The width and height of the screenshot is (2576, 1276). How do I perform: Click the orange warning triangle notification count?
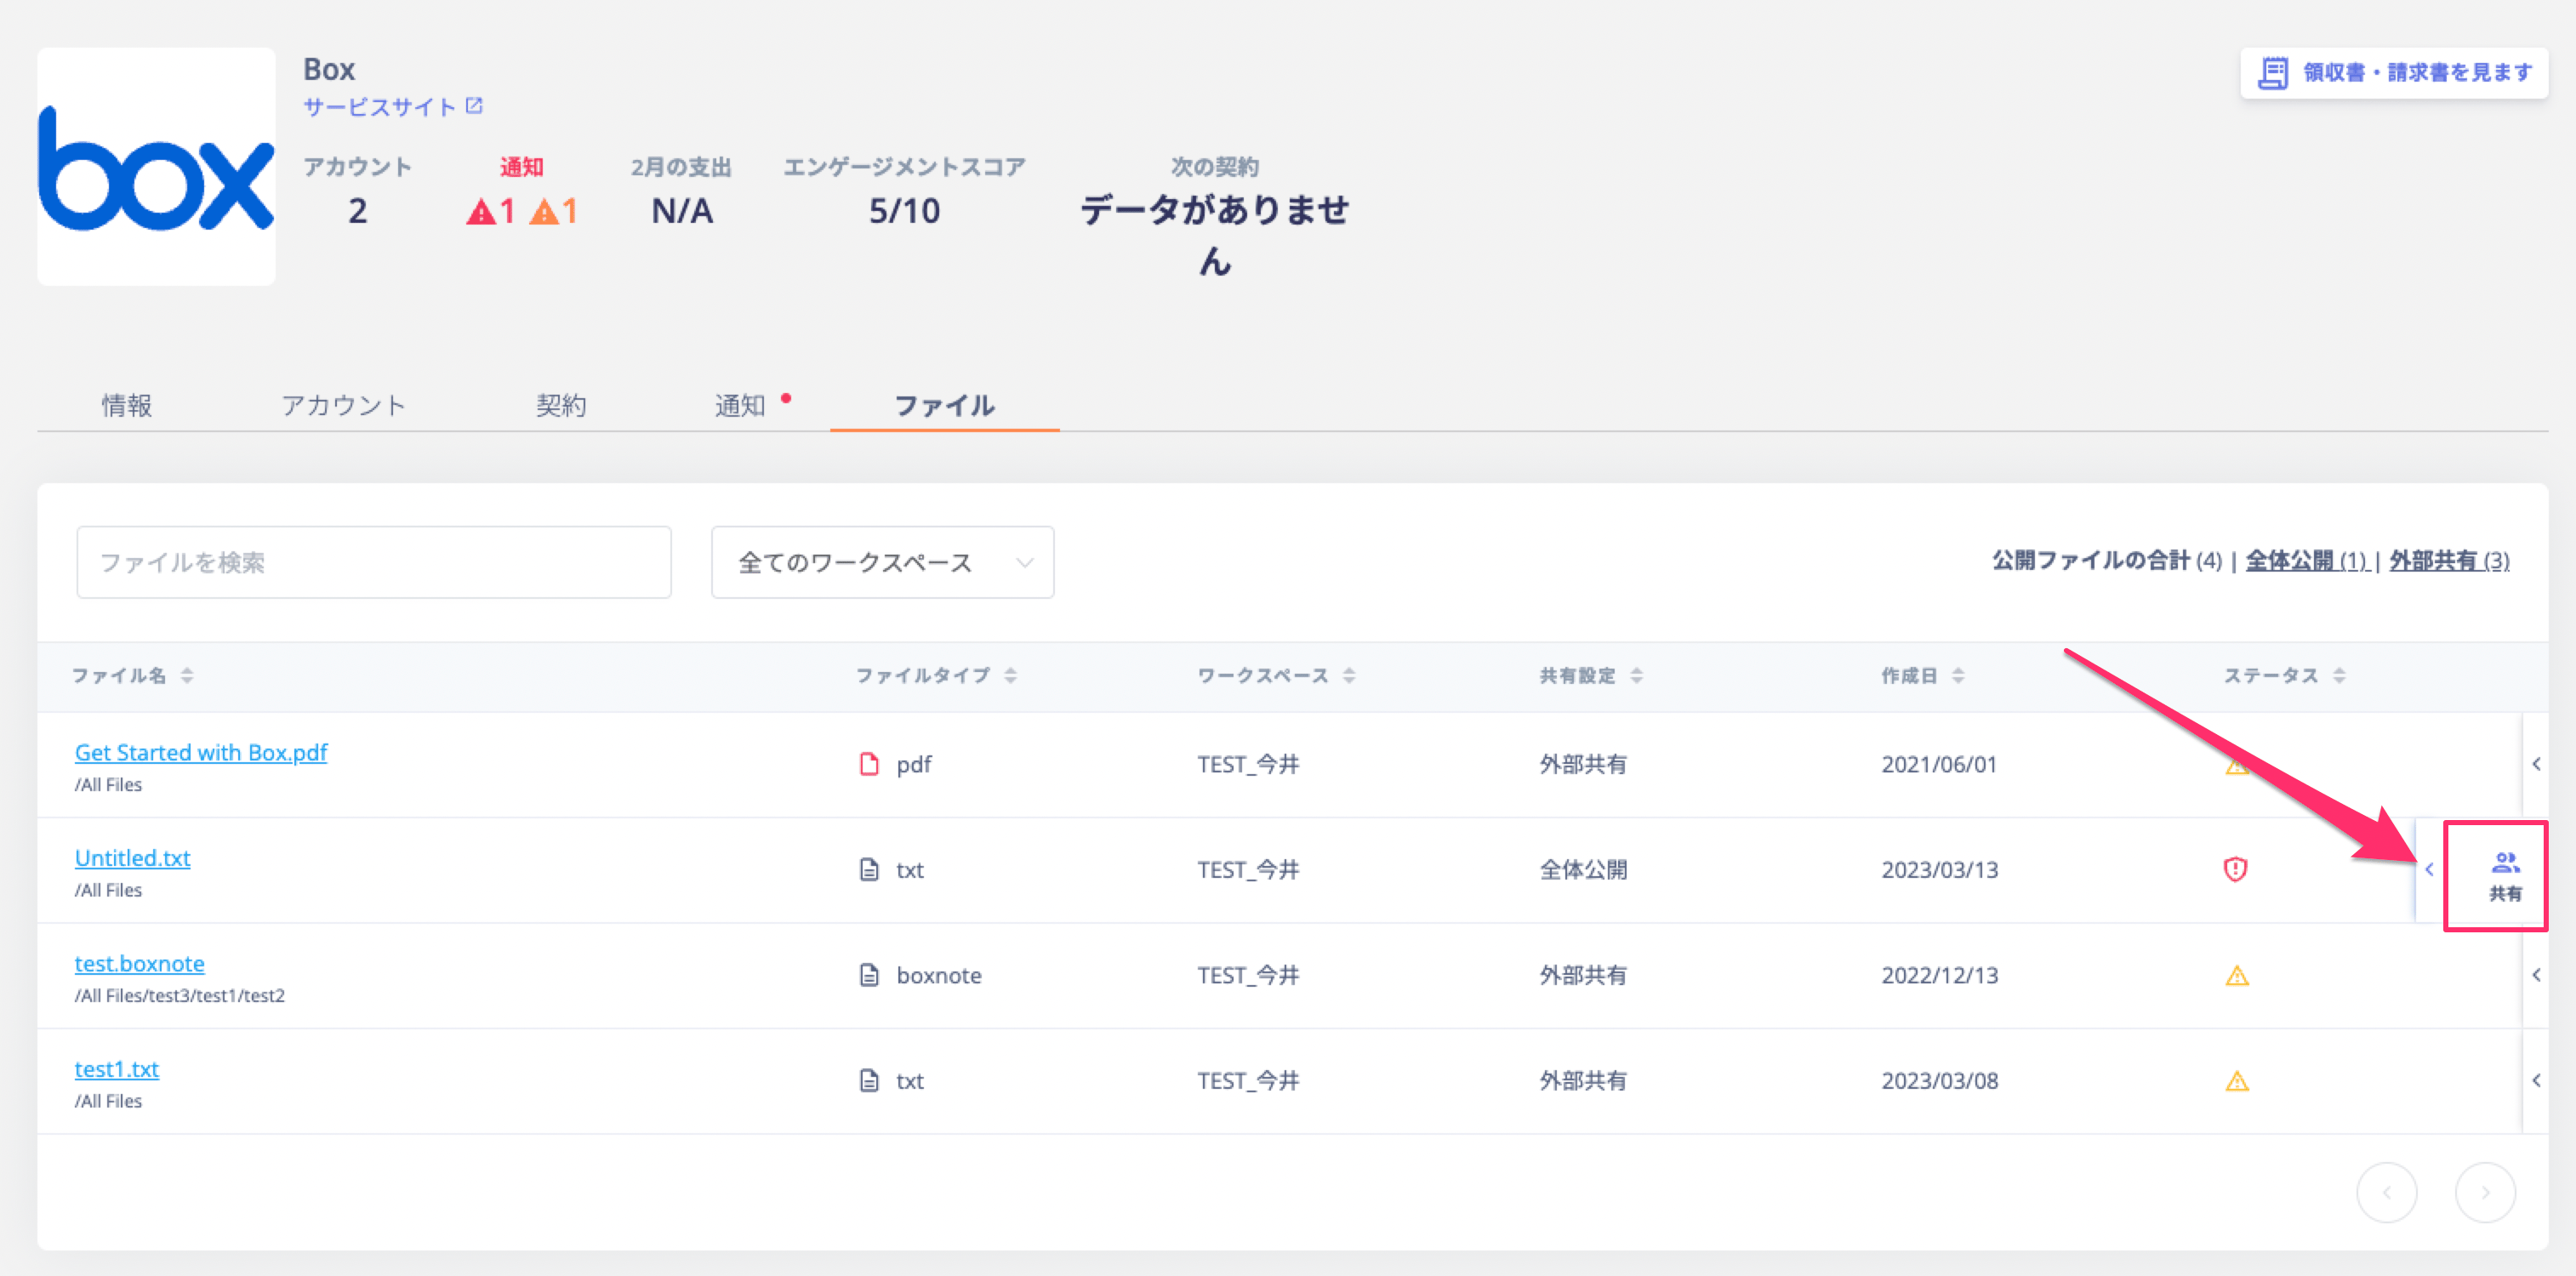point(553,211)
